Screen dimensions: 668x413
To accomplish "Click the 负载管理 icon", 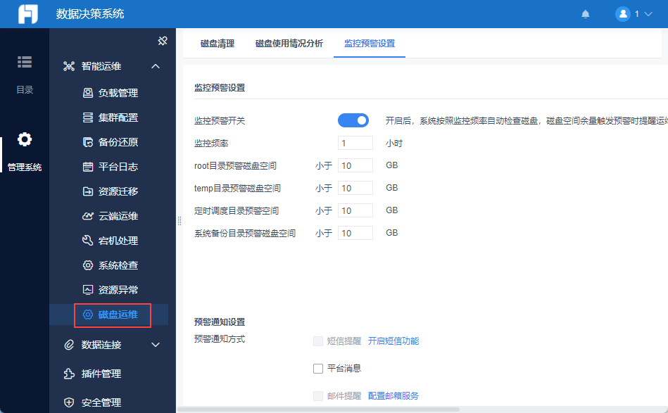I will (x=88, y=93).
